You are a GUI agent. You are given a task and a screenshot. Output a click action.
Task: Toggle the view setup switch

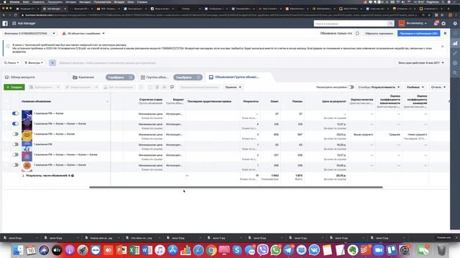[x=351, y=87]
